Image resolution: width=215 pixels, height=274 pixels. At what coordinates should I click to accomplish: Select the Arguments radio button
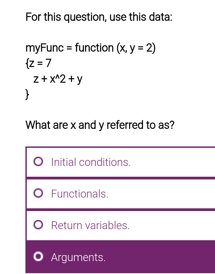[x=39, y=257]
